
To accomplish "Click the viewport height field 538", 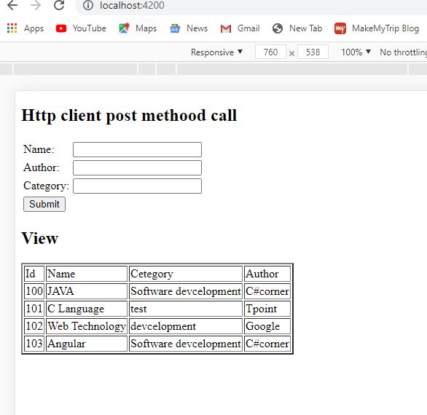I will (313, 52).
